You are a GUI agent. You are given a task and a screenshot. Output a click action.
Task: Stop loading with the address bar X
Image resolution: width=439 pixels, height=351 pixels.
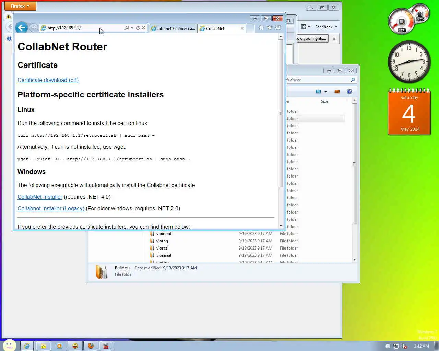click(x=143, y=28)
